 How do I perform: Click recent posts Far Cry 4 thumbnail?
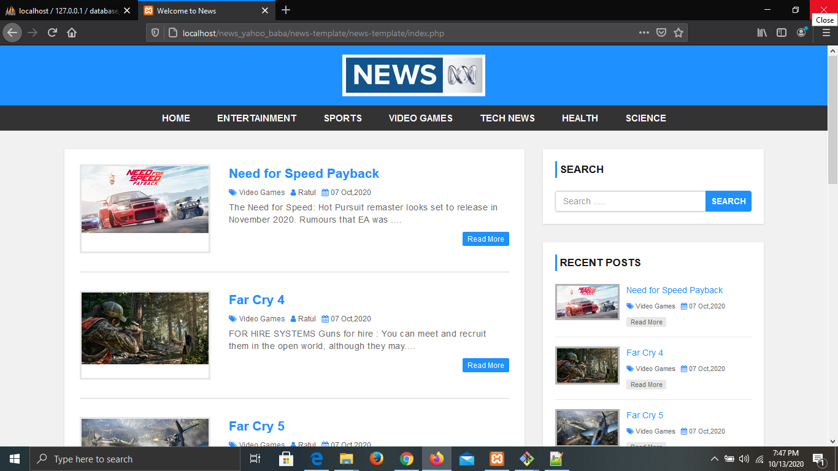pos(587,366)
